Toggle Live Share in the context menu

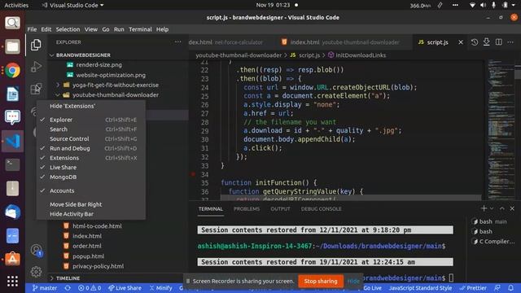90,168
